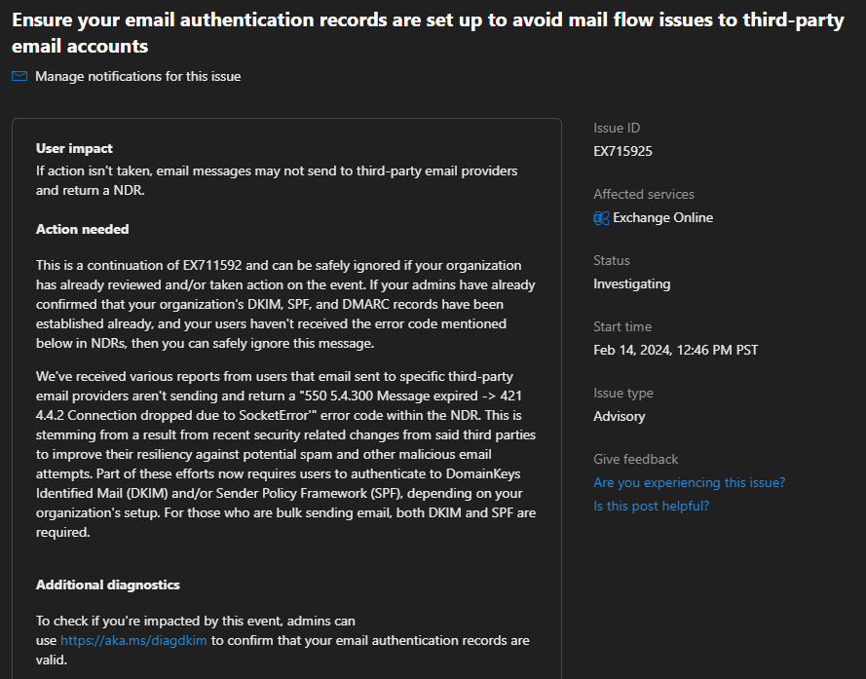Click the "Action needed" section heading
866x679 pixels.
pos(80,229)
